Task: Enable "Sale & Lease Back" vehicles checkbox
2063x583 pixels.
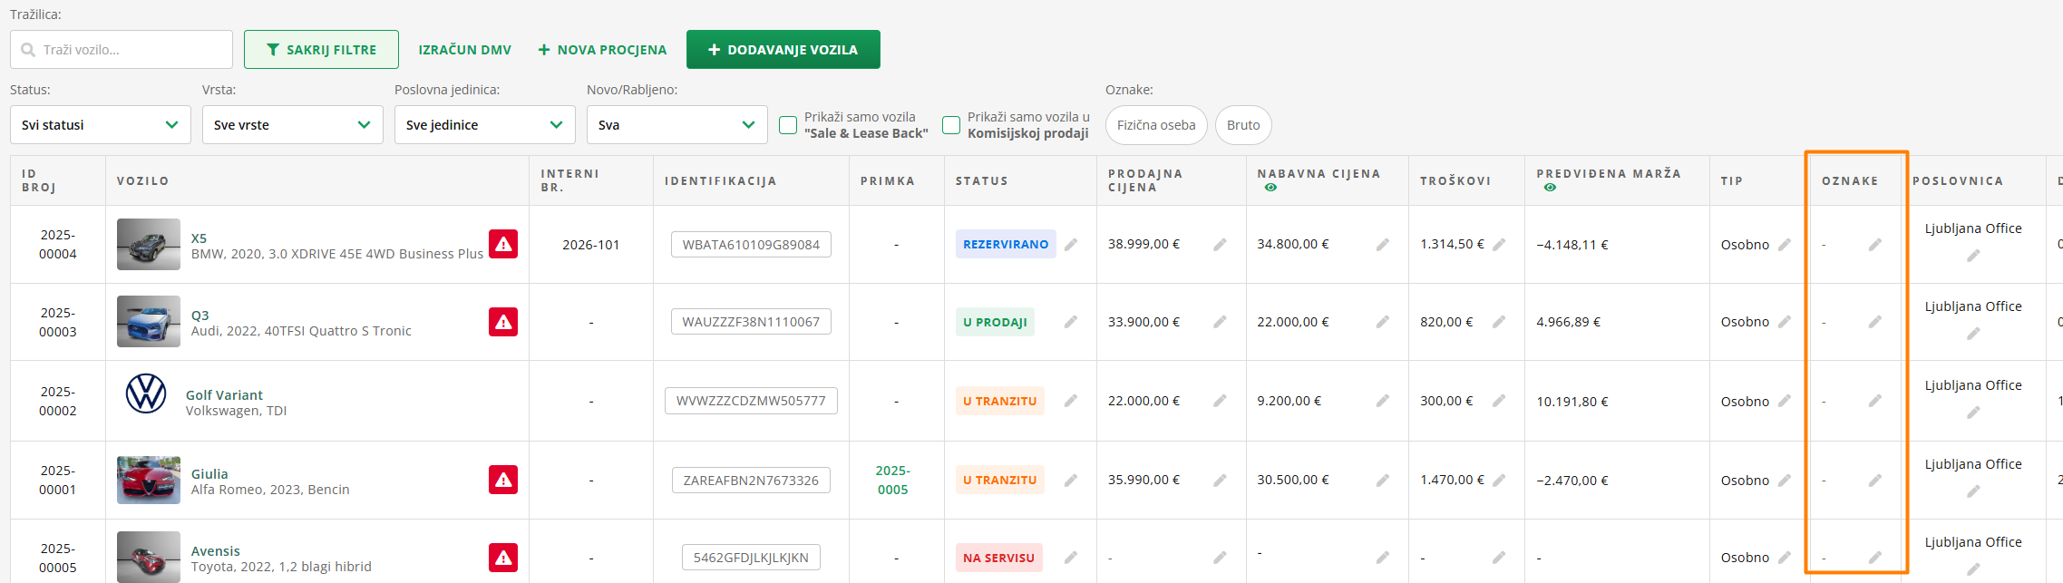Action: click(x=788, y=125)
